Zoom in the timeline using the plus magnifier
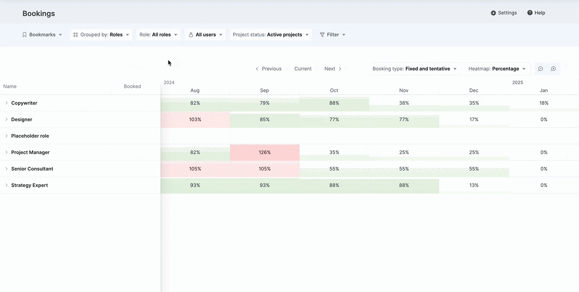 click(553, 69)
